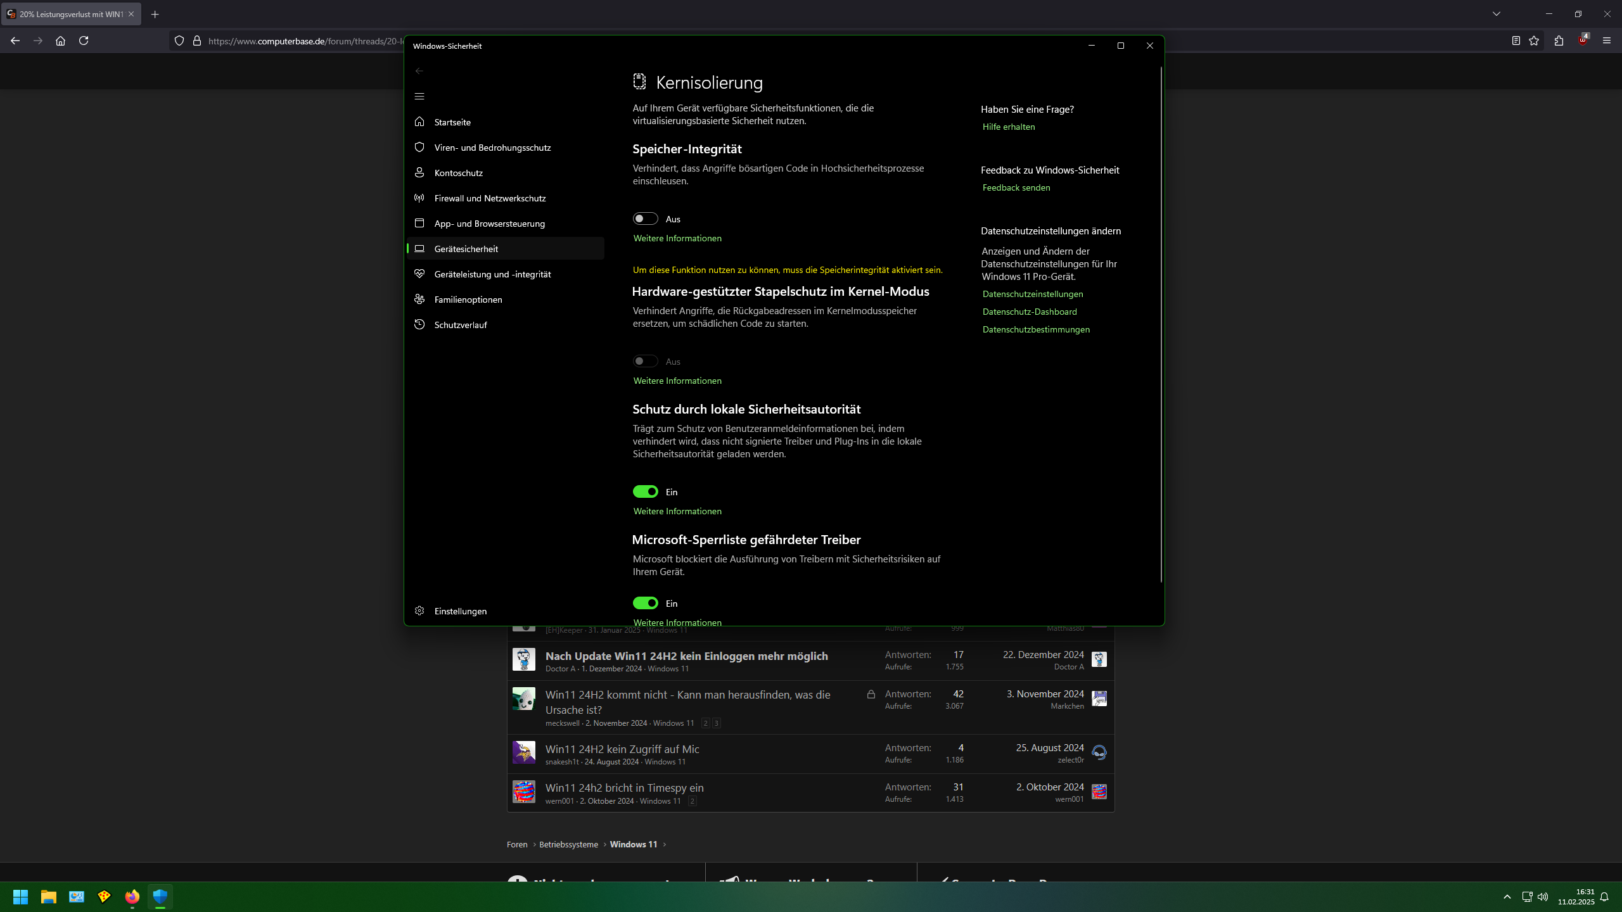Open App- und Browsersteuerung section
Screen dimensions: 1622x912
coord(489,223)
